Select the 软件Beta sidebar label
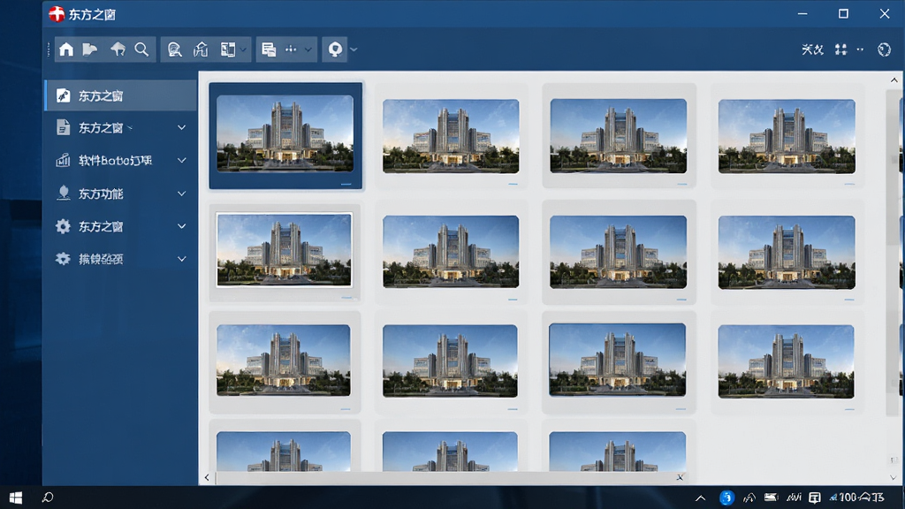The image size is (905, 509). point(116,161)
